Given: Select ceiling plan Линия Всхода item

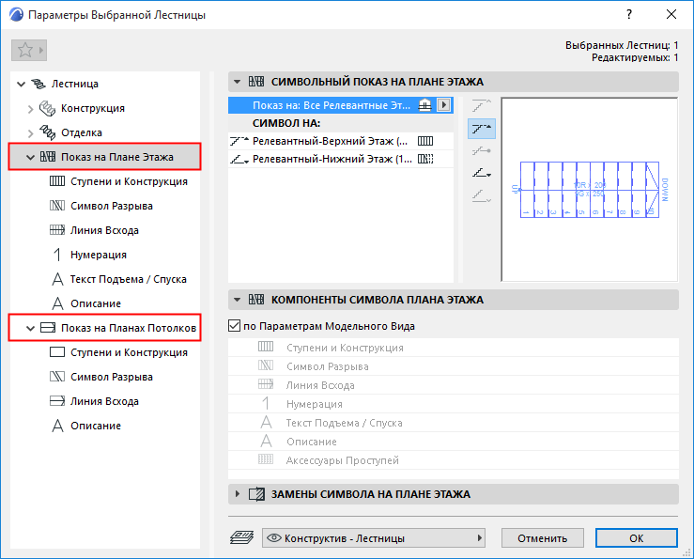Looking at the screenshot, I should tap(104, 401).
